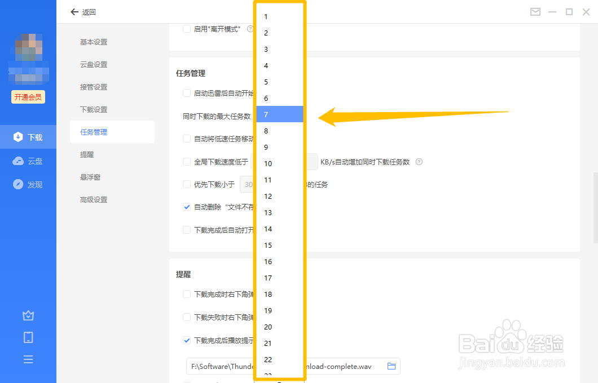Click the 优先下载小于 size input field

(247, 184)
